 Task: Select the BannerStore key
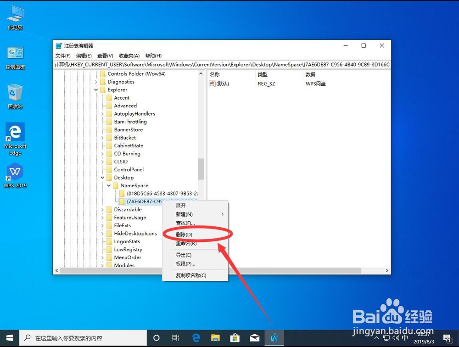pos(129,129)
